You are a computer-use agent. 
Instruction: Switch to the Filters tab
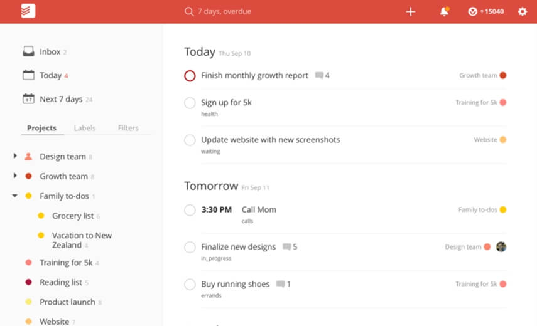pyautogui.click(x=128, y=128)
